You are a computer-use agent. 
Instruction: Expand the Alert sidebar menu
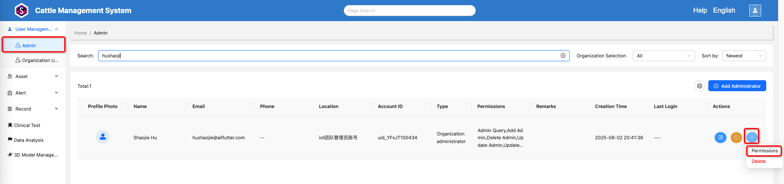click(x=33, y=93)
